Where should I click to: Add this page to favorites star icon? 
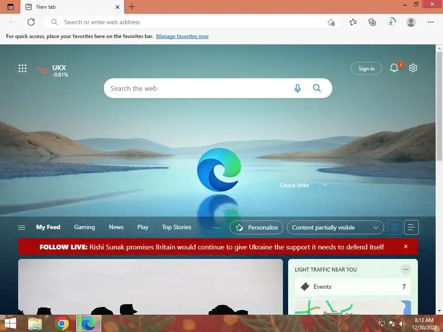pyautogui.click(x=331, y=22)
